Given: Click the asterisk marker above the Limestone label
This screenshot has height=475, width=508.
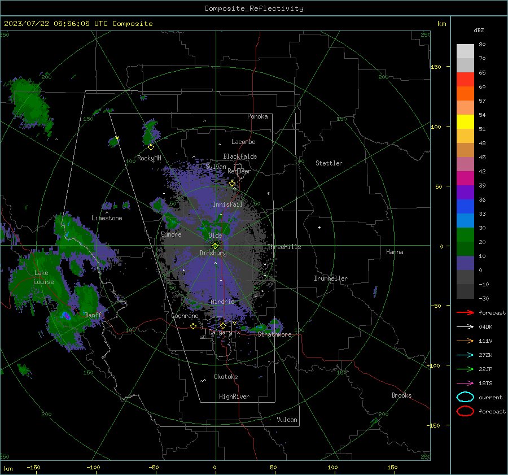Looking at the screenshot, I should coord(107,213).
